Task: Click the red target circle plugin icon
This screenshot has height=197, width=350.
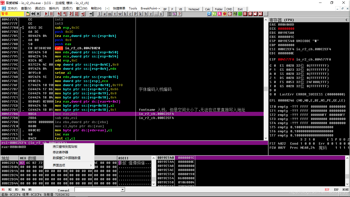Action: pos(230,14)
